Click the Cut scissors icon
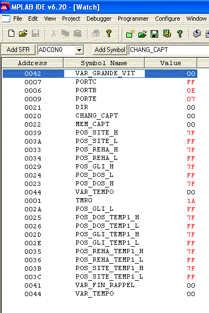 coord(54,33)
